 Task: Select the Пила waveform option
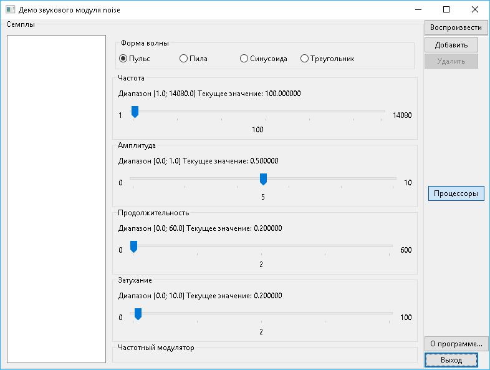click(x=183, y=59)
